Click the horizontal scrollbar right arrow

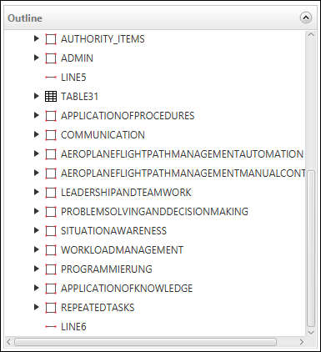click(x=302, y=342)
